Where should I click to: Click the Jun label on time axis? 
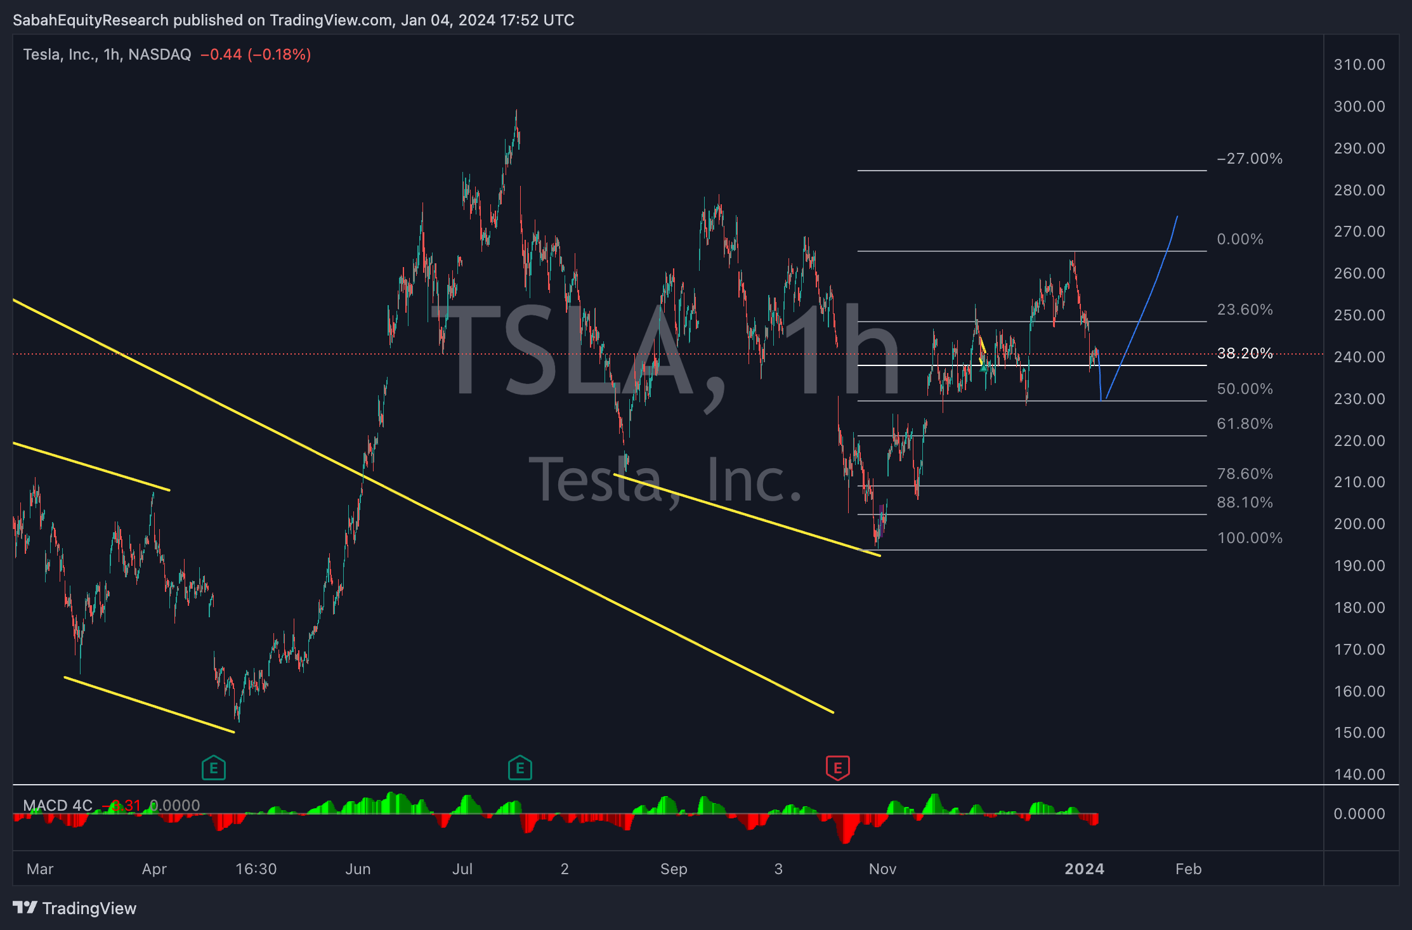coord(358,869)
